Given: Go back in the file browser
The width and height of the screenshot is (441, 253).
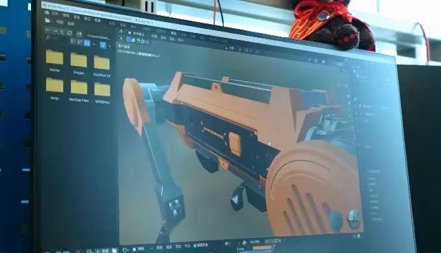Looking at the screenshot, I should point(48,30).
